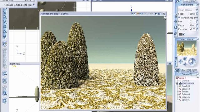200x112 pixels.
Task: Adjust the Focal value spinner
Action: (x=197, y=14)
